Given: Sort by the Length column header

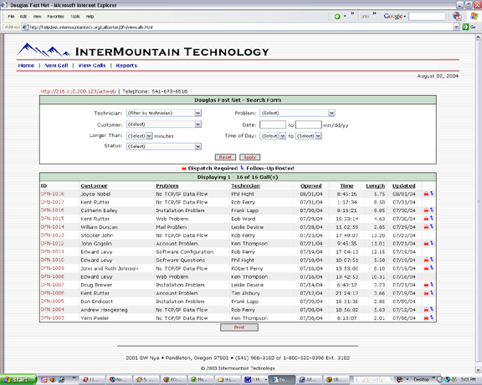Looking at the screenshot, I should pyautogui.click(x=376, y=186).
